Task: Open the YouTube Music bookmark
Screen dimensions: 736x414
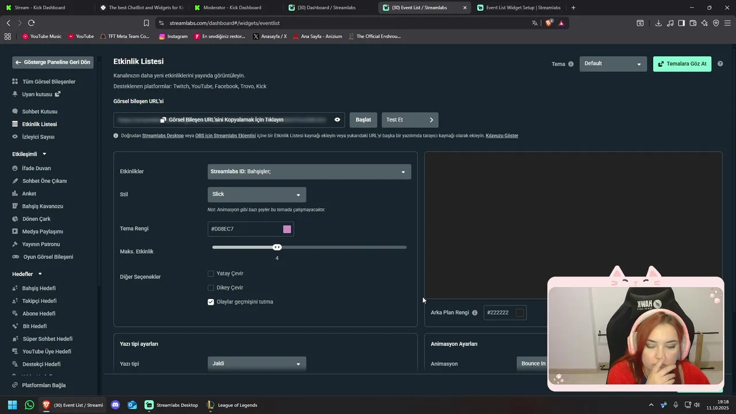Action: coord(42,36)
